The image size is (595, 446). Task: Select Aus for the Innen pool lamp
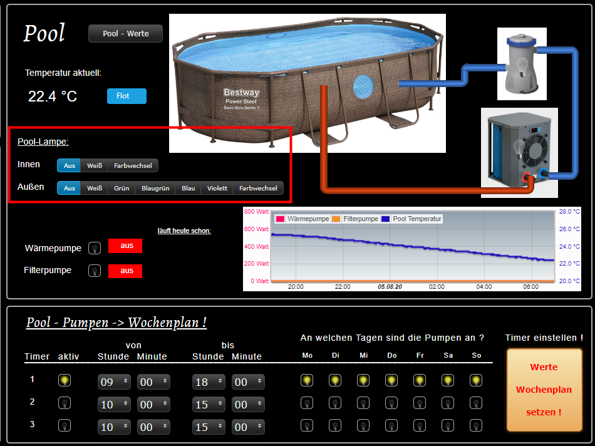point(69,165)
